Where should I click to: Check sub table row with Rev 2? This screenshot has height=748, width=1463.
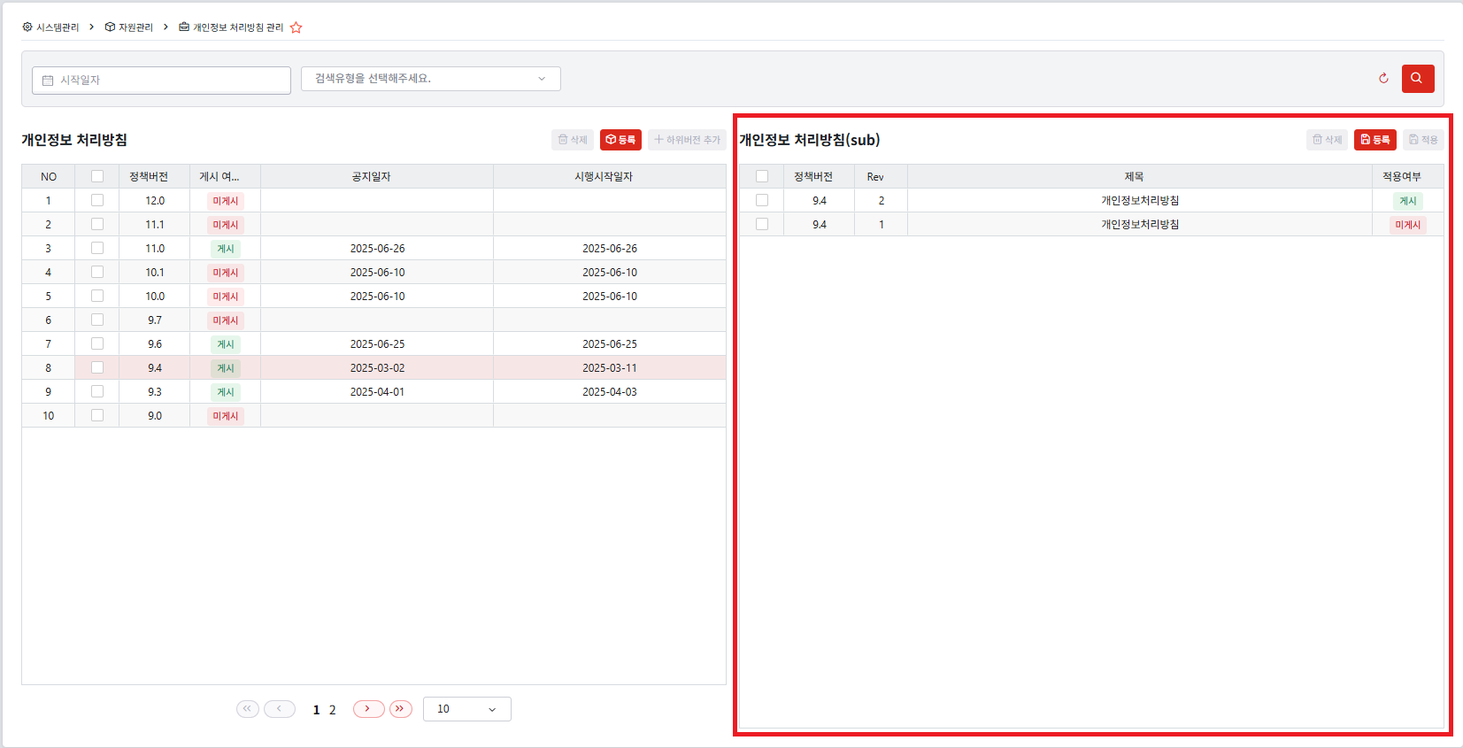pyautogui.click(x=762, y=200)
